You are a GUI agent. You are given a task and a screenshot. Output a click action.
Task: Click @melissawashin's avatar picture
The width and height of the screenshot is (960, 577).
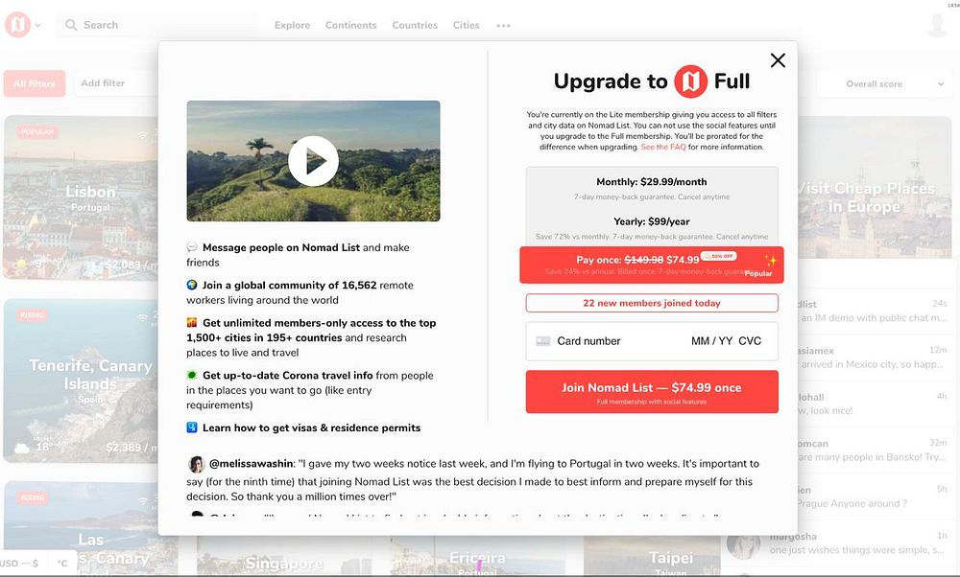196,464
